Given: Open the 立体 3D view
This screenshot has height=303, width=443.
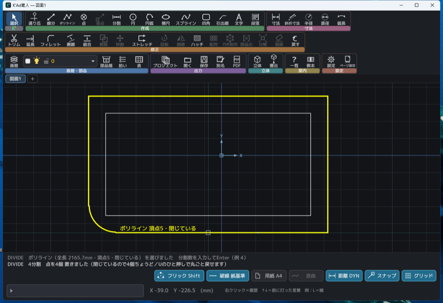Looking at the screenshot, I should (257, 61).
